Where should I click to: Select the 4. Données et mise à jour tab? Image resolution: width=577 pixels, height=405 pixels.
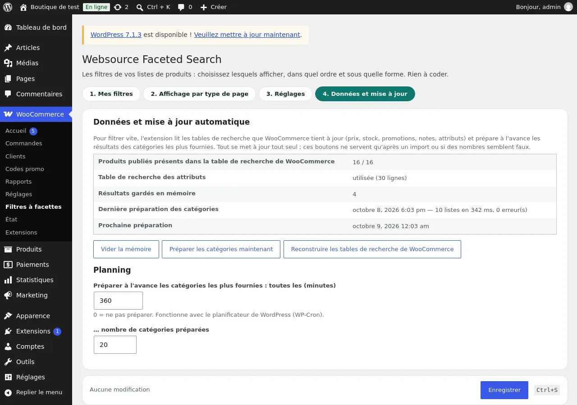click(365, 94)
